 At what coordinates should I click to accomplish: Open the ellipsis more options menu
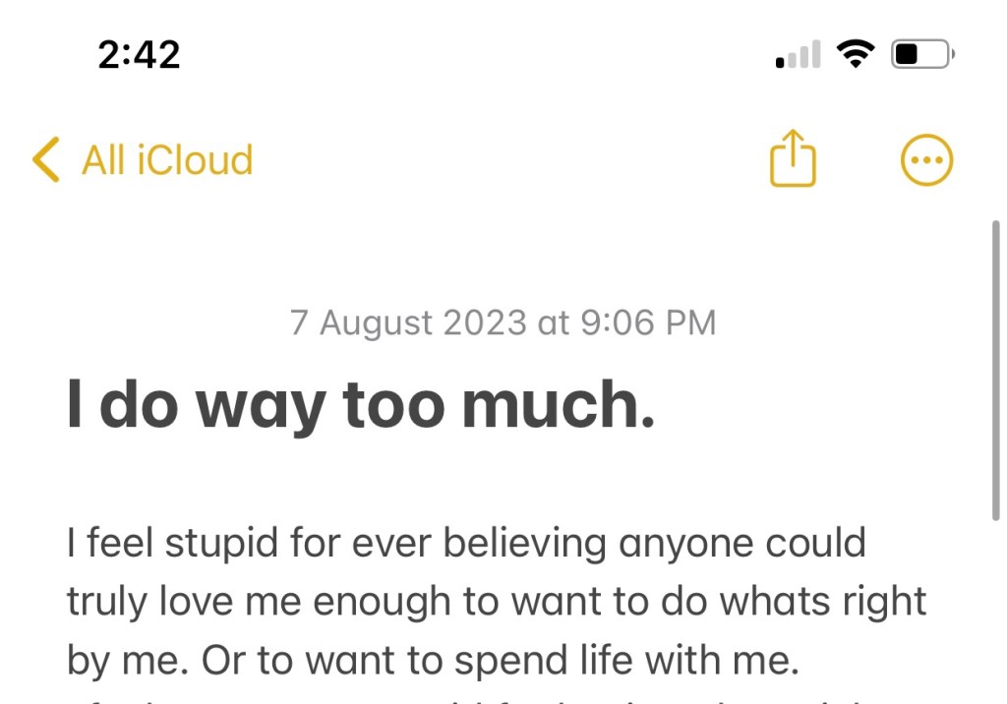926,159
